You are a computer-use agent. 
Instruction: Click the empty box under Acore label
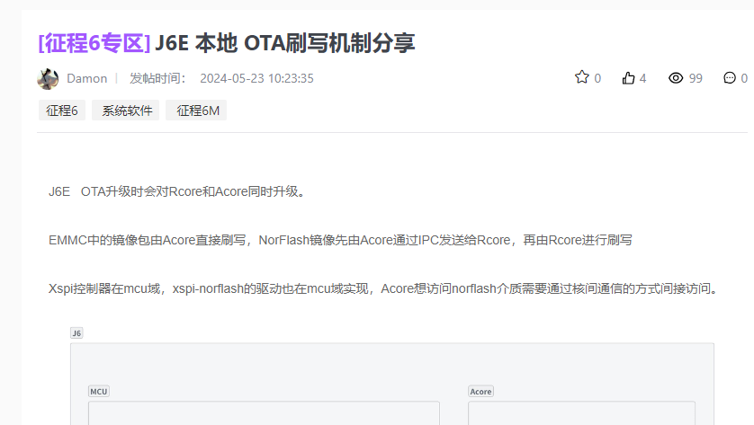click(x=581, y=413)
